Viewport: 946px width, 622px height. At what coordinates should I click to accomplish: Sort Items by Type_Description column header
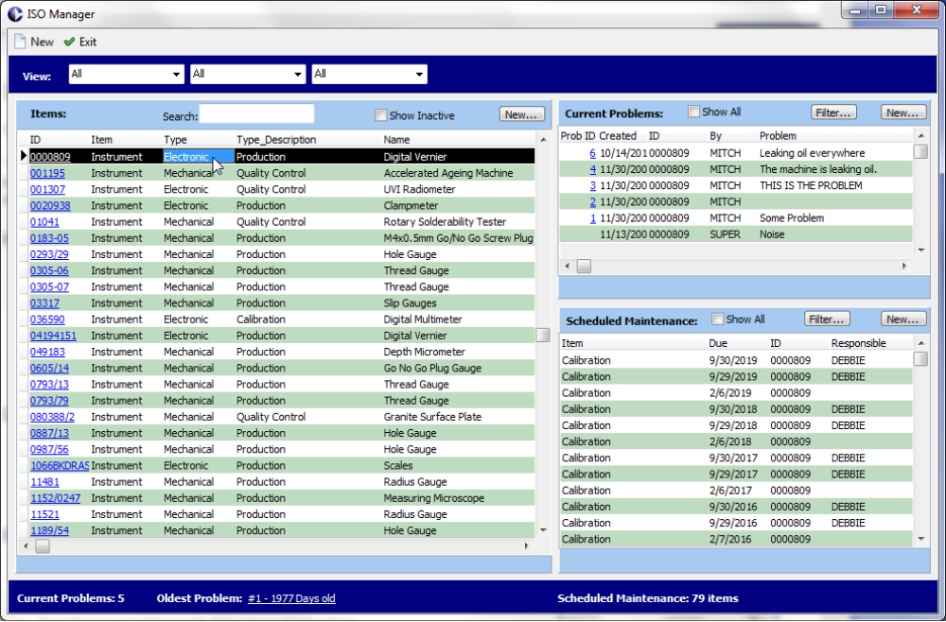pos(276,140)
